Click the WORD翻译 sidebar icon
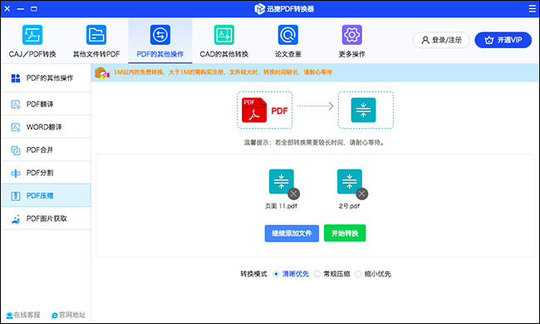Image resolution: width=540 pixels, height=324 pixels. [x=16, y=127]
